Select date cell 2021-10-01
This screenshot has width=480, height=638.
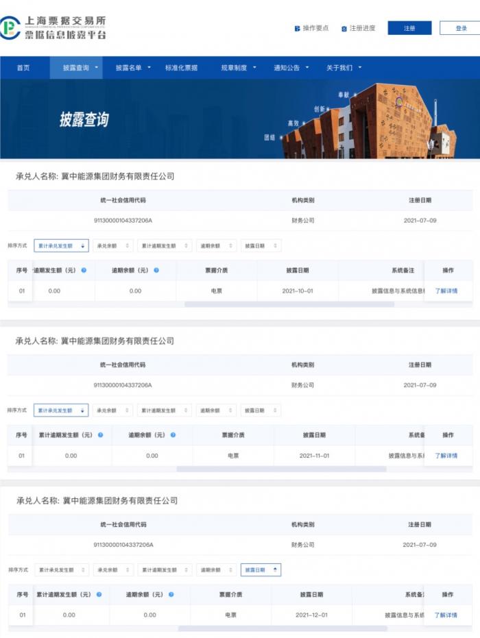coord(298,291)
